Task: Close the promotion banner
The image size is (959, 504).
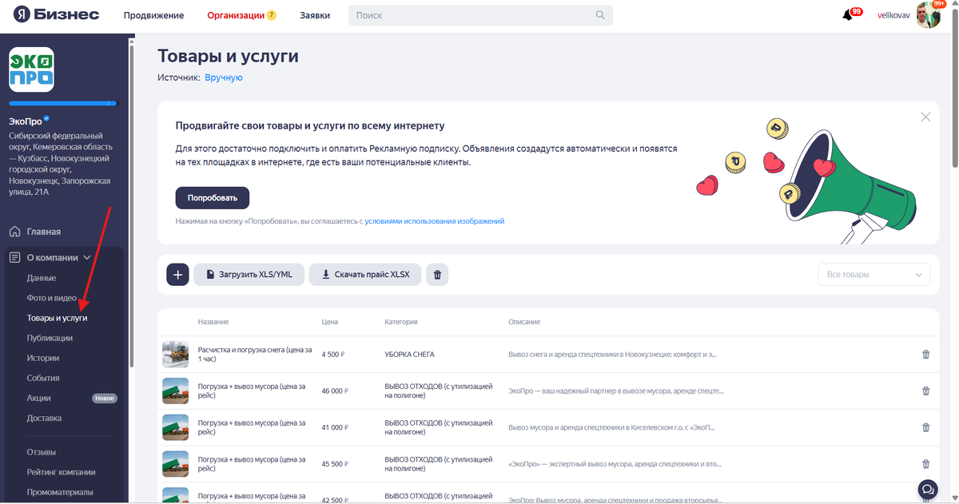Action: tap(925, 117)
